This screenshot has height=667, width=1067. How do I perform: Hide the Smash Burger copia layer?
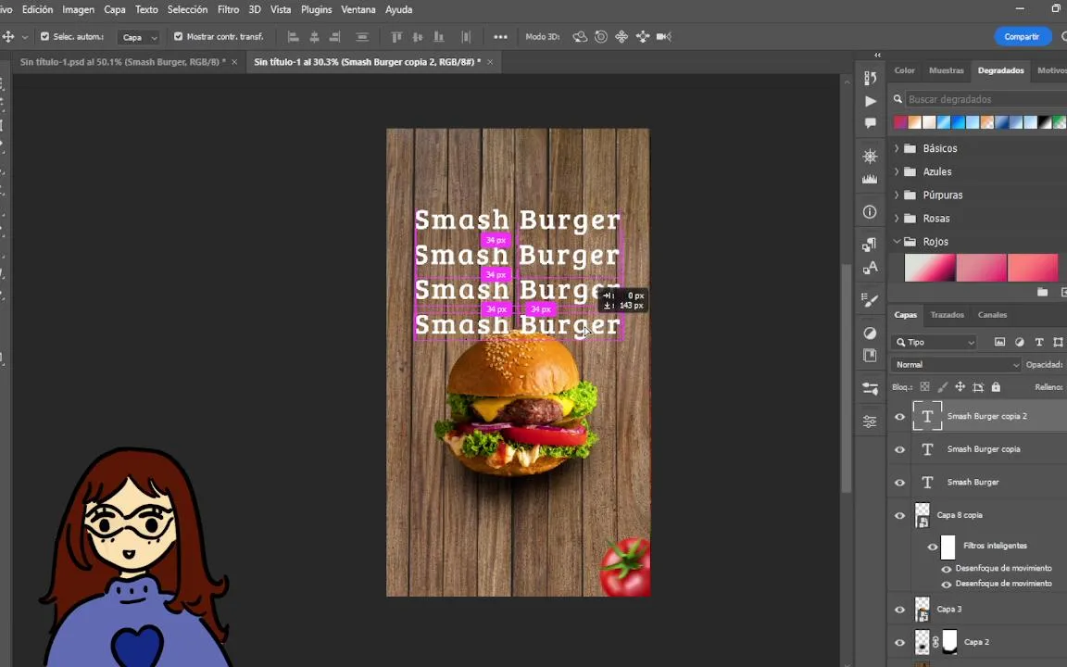tap(899, 449)
